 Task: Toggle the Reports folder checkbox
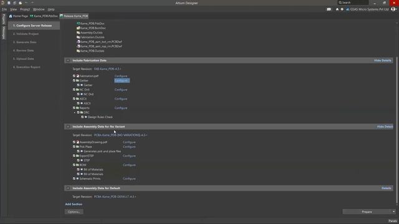pyautogui.click(x=74, y=108)
